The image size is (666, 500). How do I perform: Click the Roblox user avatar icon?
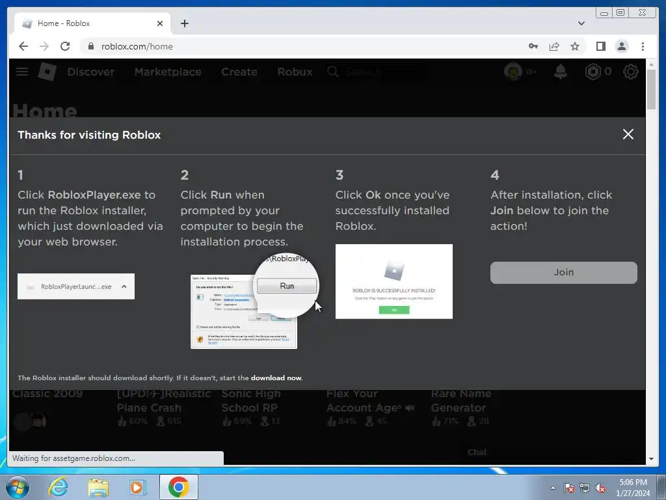tap(513, 72)
